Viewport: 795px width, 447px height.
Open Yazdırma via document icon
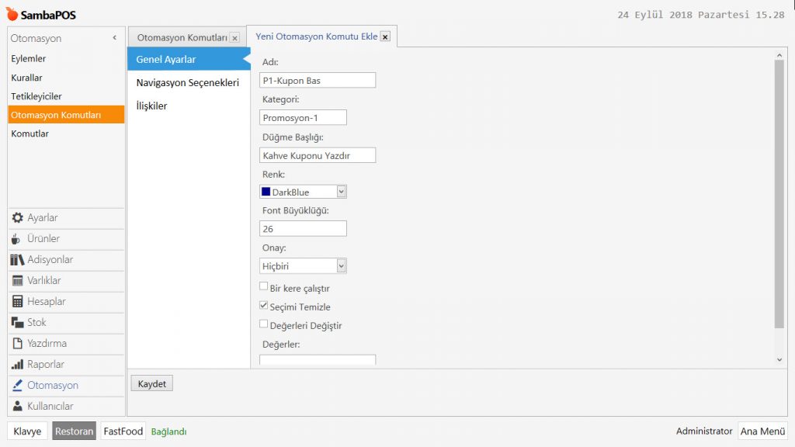(19, 344)
